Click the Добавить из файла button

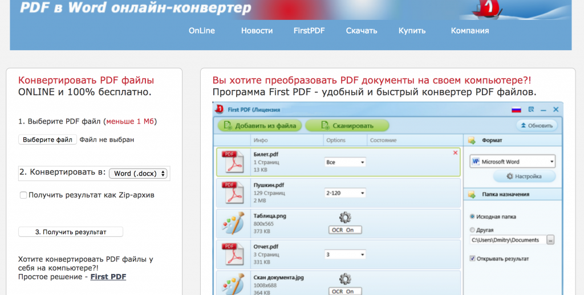tap(260, 126)
